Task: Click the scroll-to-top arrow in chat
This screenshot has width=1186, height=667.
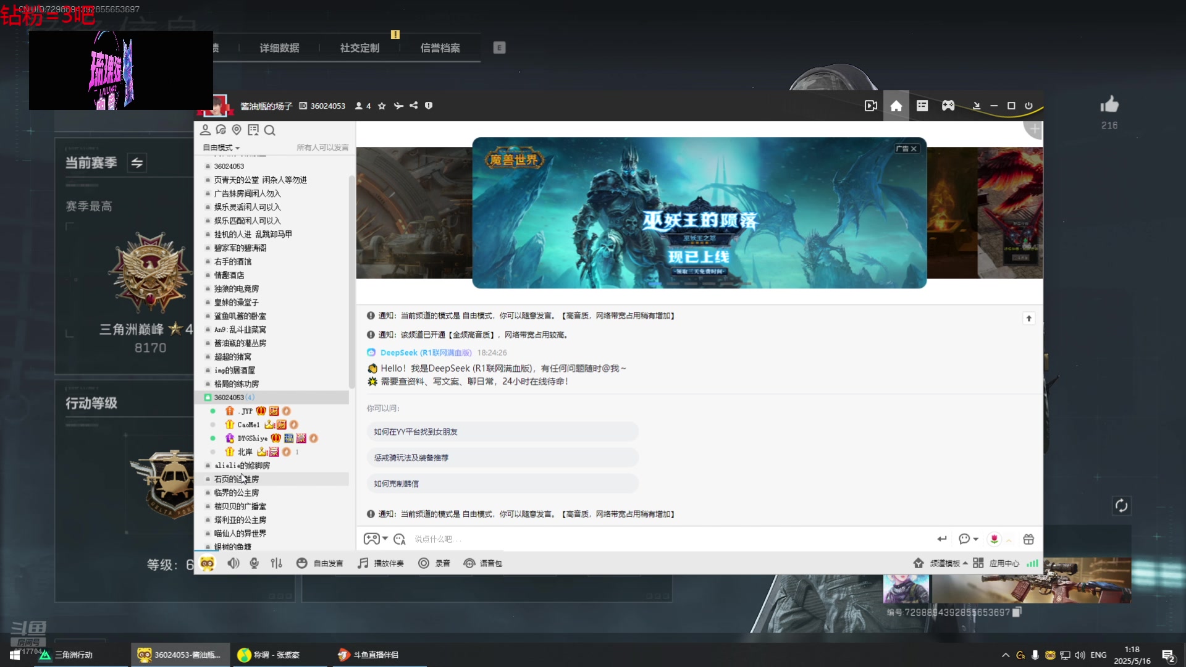Action: [x=1029, y=318]
